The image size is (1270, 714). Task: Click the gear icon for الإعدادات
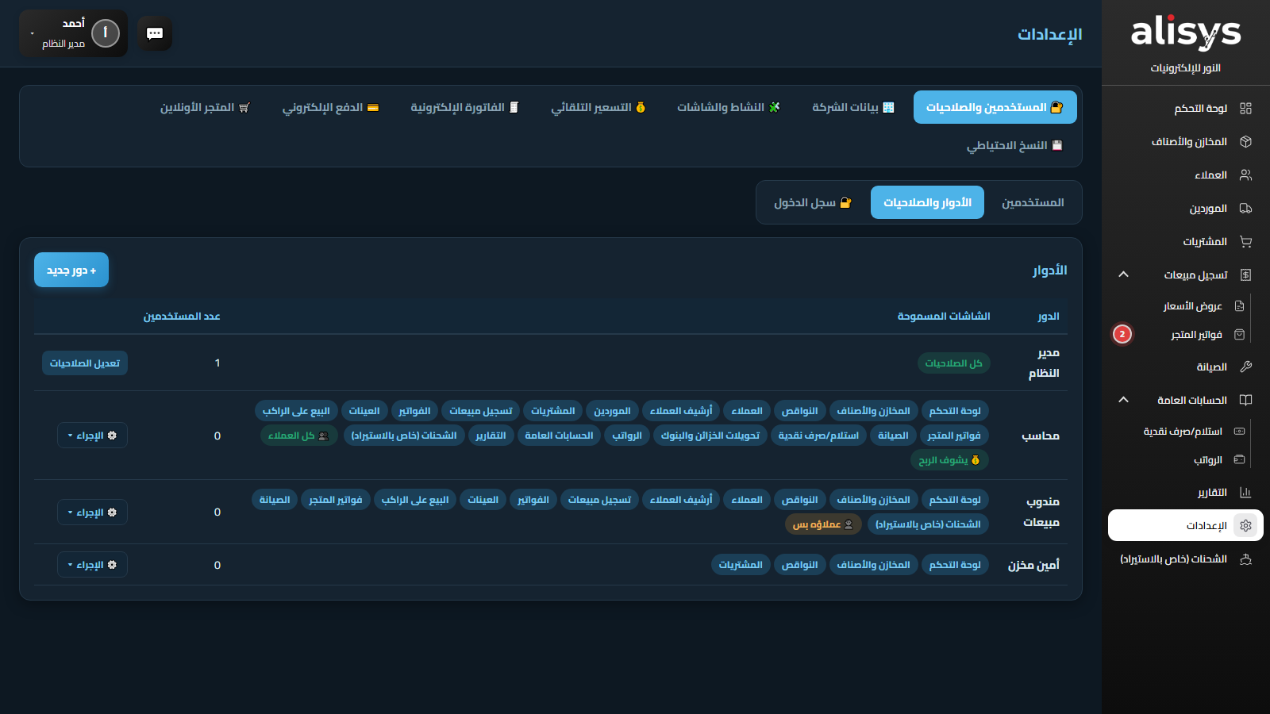(1245, 525)
